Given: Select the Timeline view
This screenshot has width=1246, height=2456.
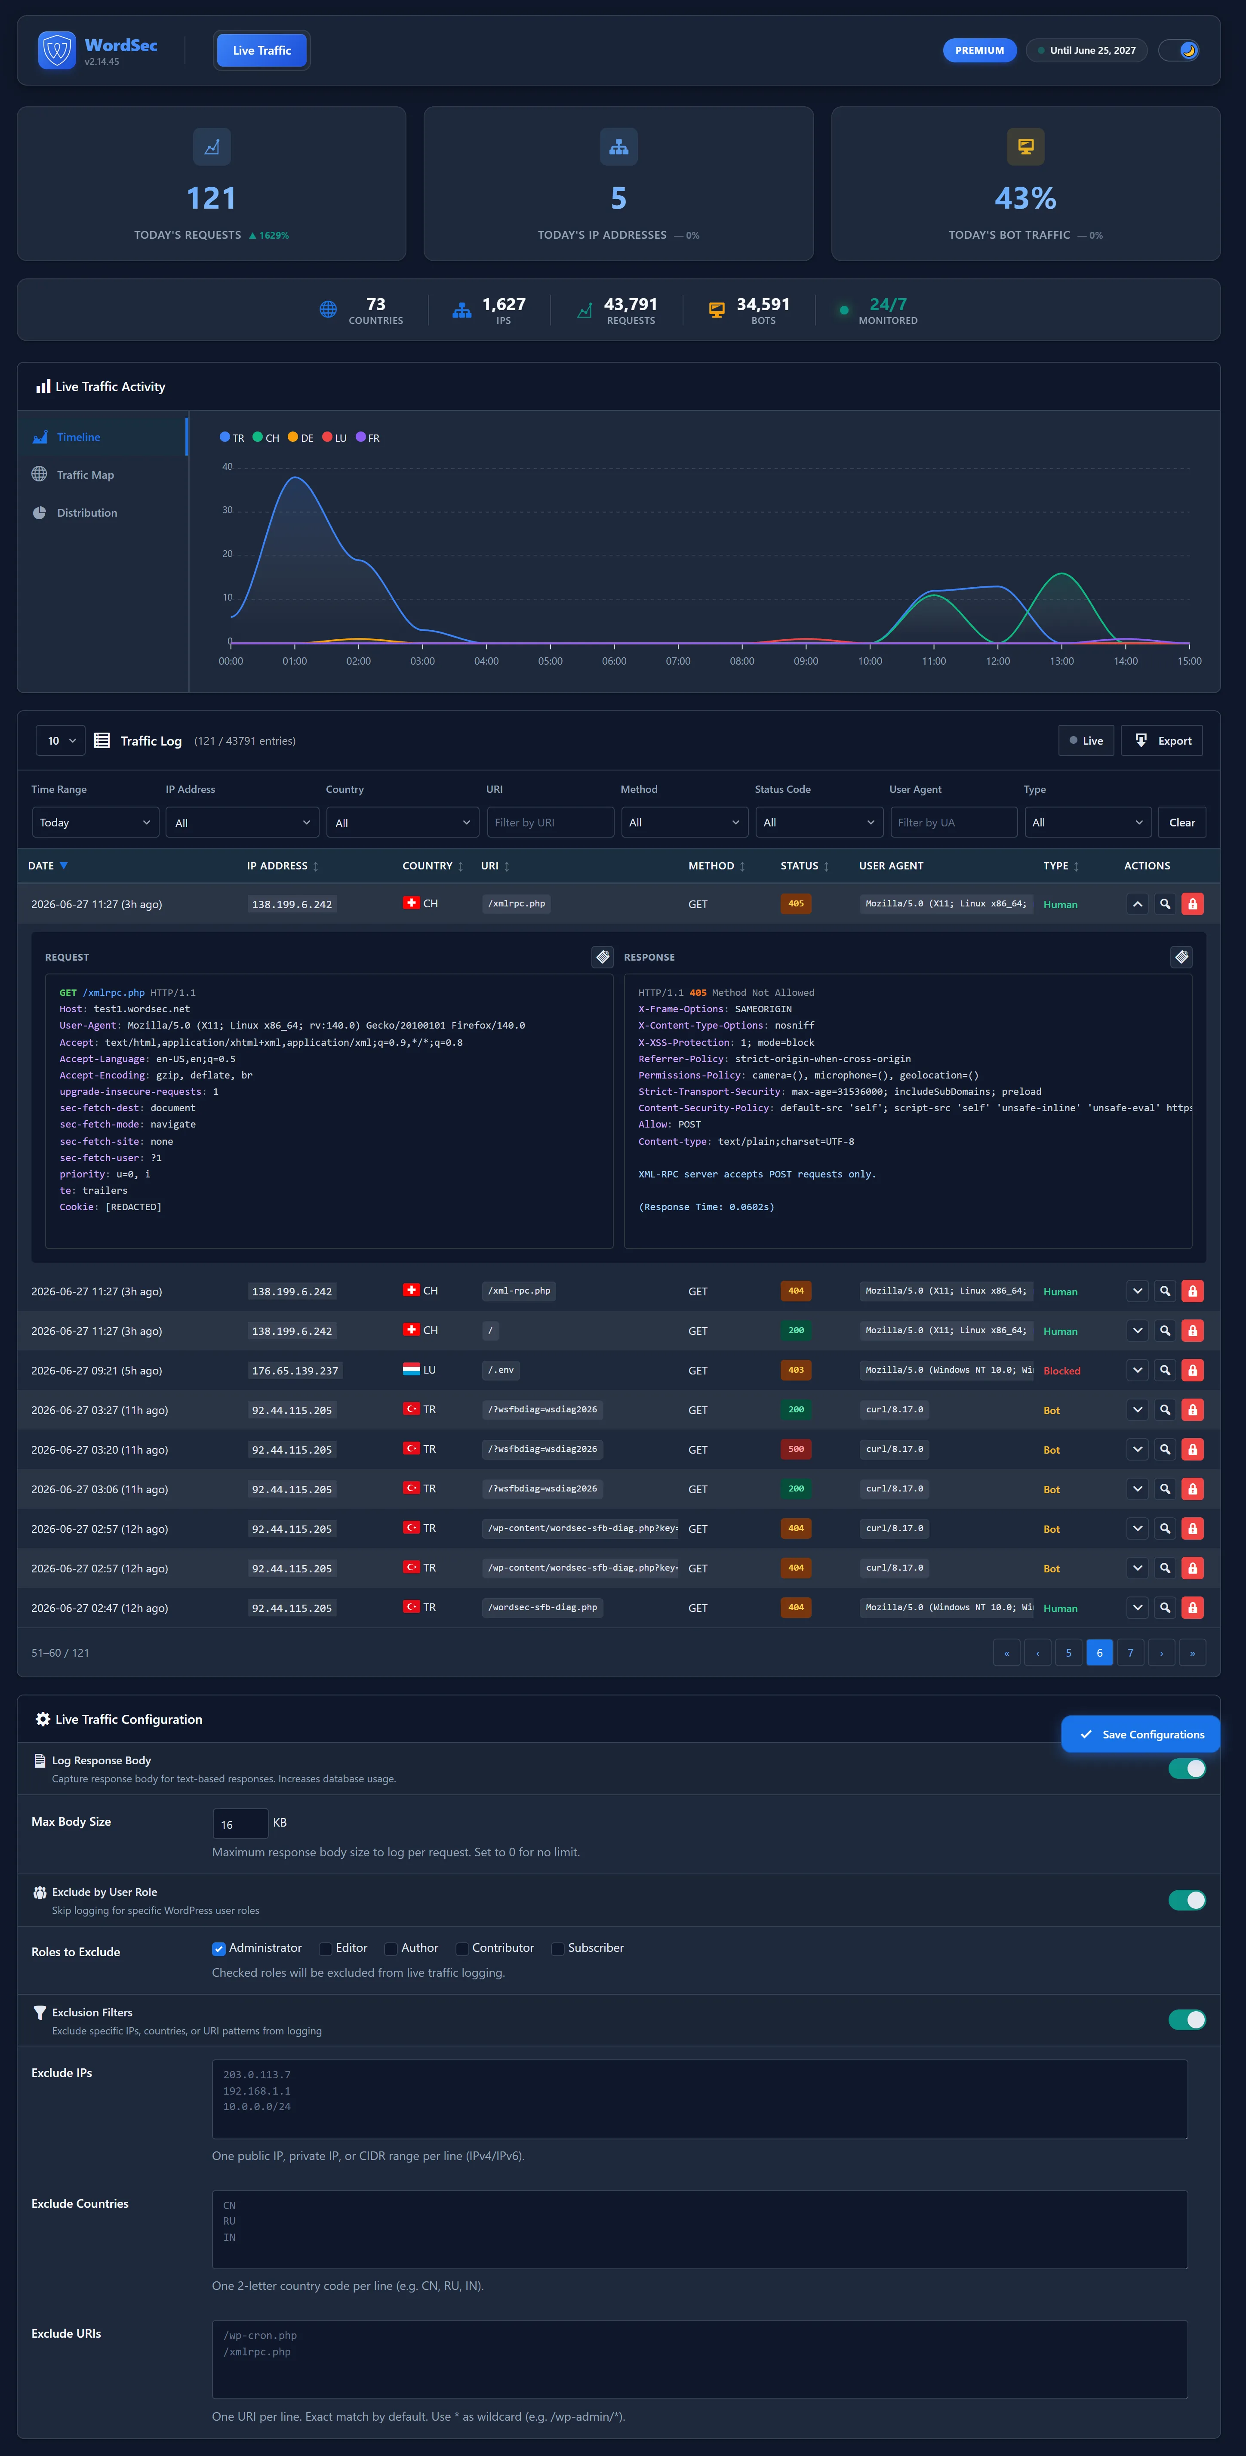Looking at the screenshot, I should pyautogui.click(x=103, y=437).
